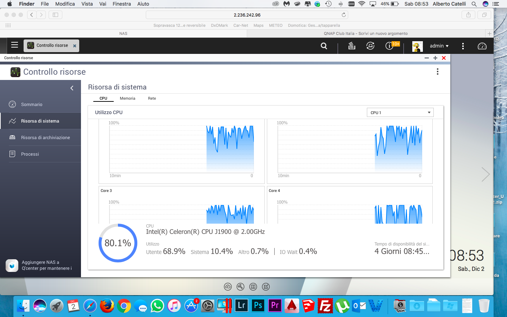Open background tasks icon in top bar
This screenshot has height=317, width=507.
click(352, 46)
